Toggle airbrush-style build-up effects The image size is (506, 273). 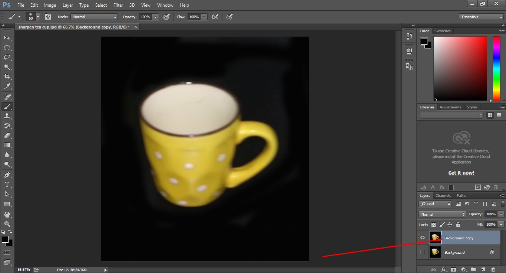pos(215,17)
